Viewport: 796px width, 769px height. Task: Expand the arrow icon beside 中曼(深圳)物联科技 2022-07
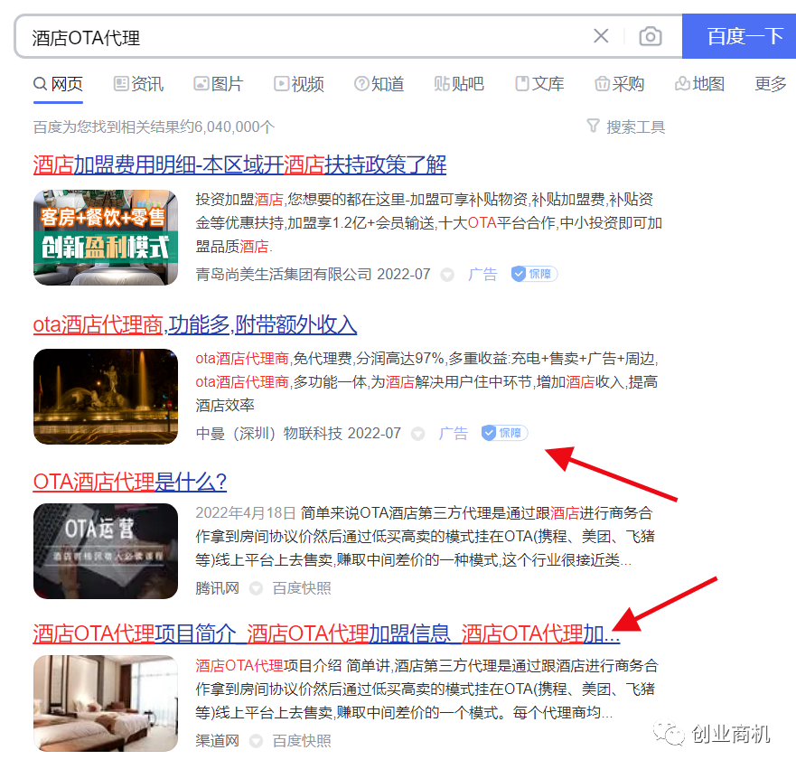[417, 434]
